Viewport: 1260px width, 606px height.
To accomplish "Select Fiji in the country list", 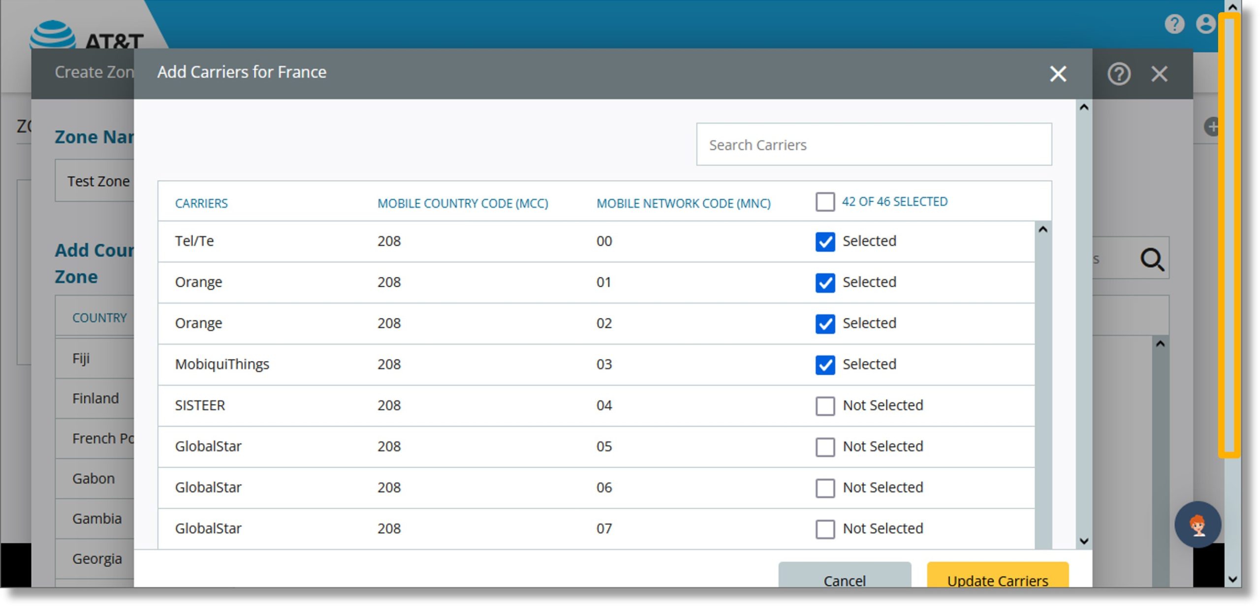I will tap(94, 358).
